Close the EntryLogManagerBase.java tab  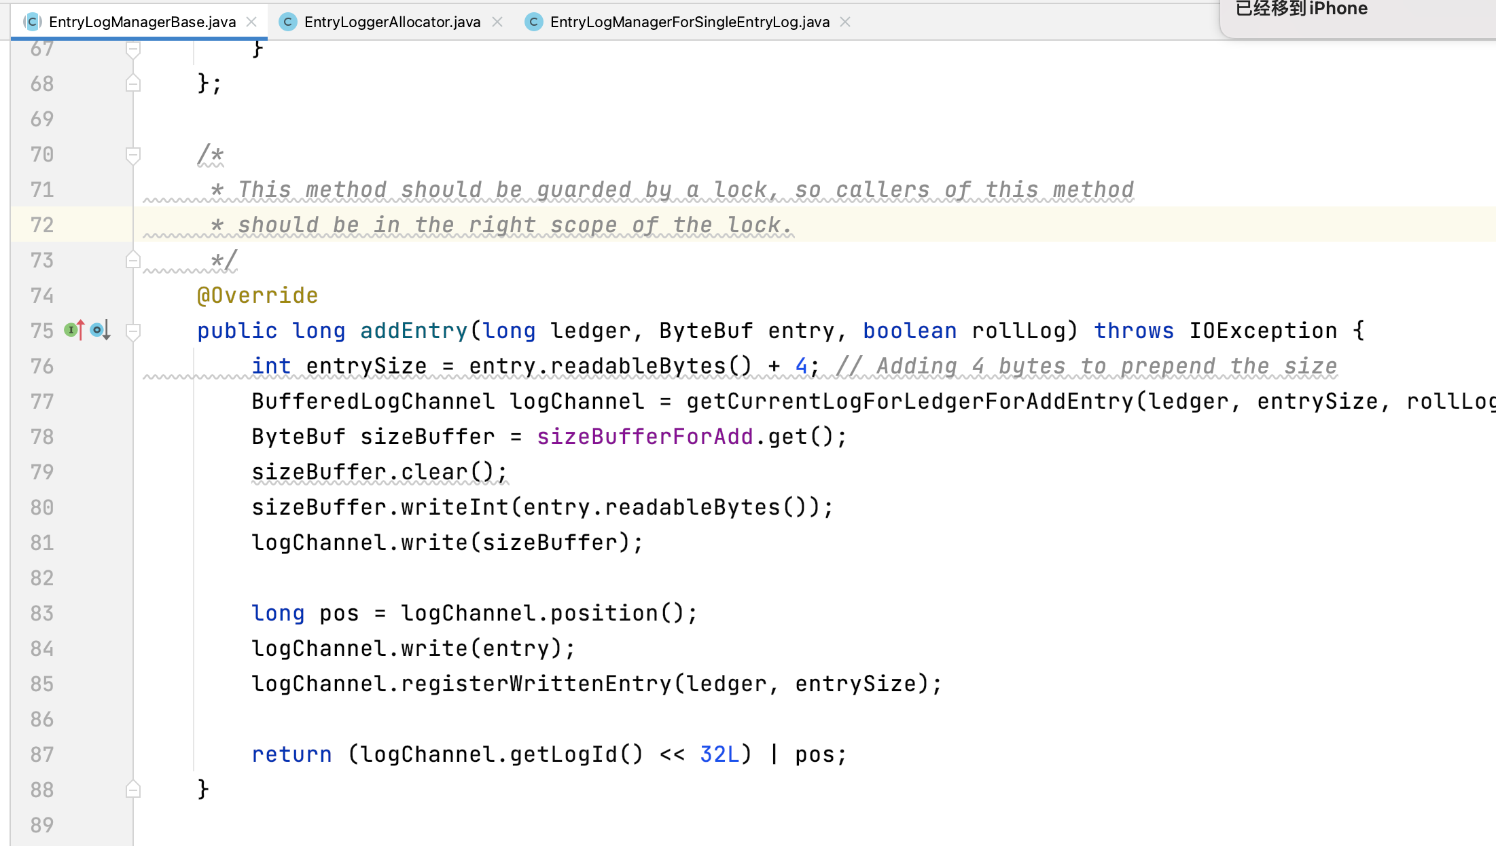coord(251,22)
